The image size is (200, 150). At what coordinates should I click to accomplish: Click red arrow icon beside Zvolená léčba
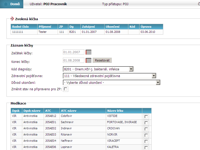click(12, 19)
